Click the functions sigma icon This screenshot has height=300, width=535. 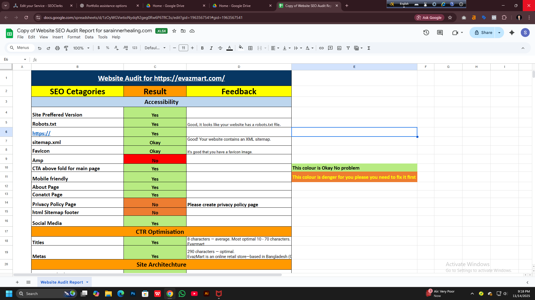[x=369, y=48]
